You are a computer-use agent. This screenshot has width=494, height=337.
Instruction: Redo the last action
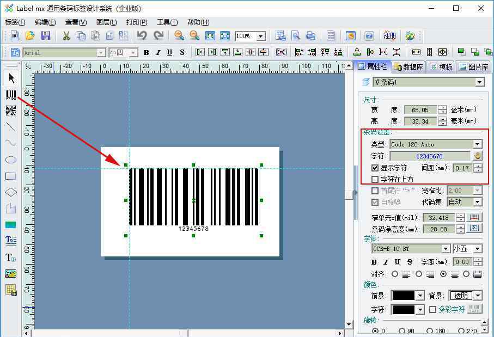point(158,35)
